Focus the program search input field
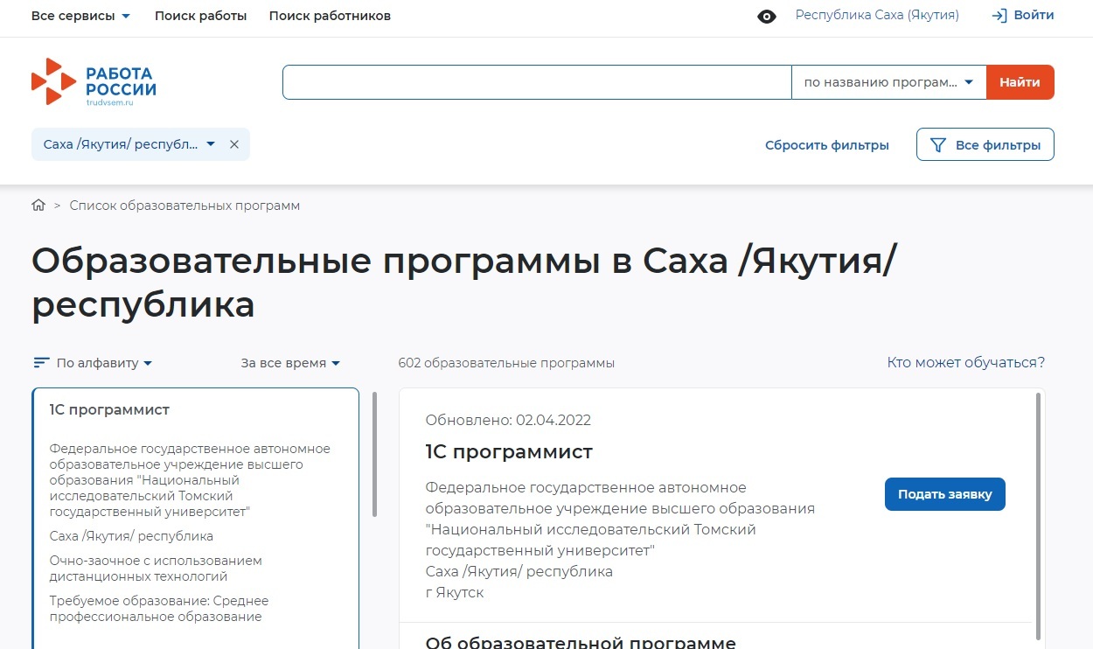This screenshot has height=649, width=1093. (x=536, y=82)
